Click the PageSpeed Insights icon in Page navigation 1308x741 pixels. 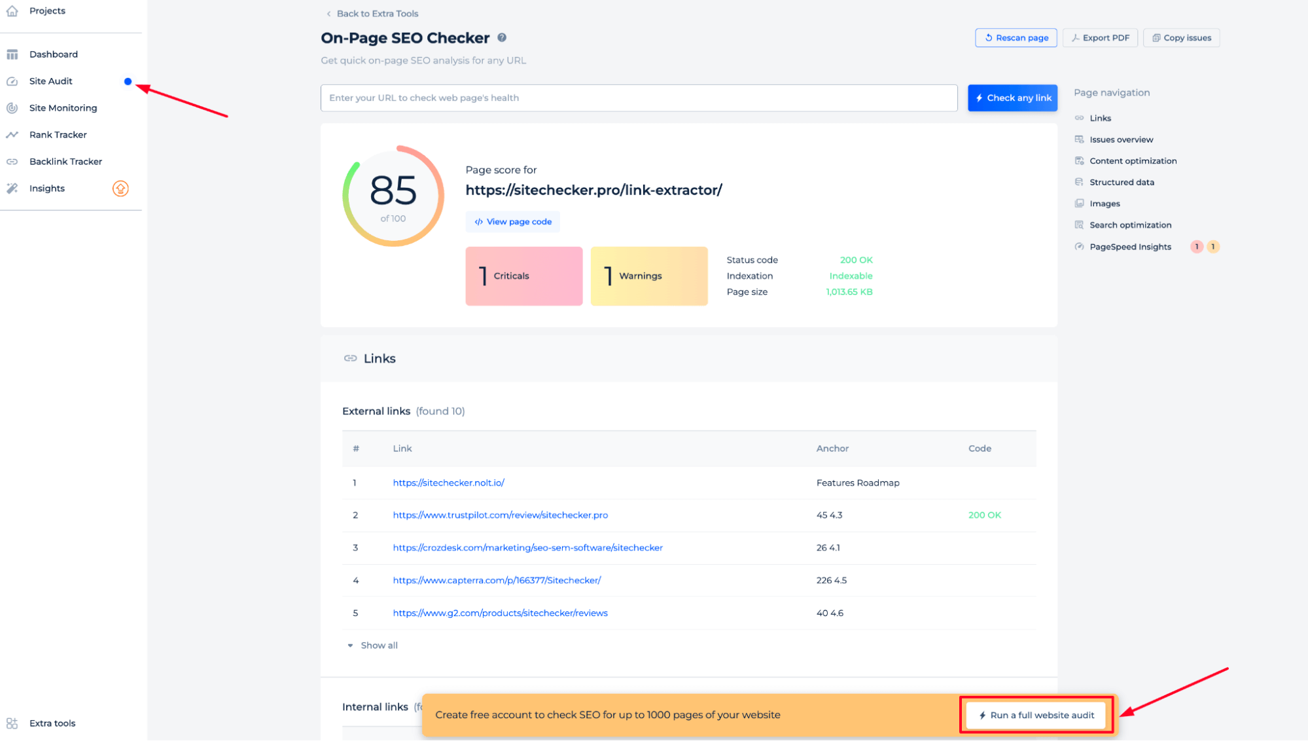pos(1079,247)
